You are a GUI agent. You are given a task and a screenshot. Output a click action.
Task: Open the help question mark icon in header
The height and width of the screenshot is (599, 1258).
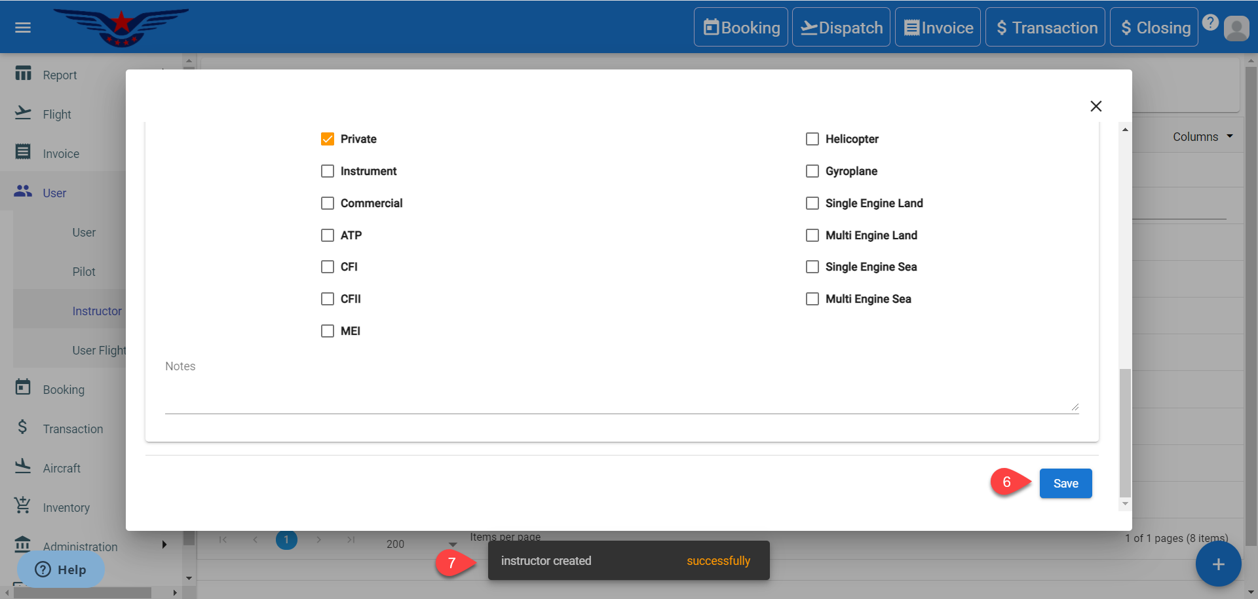click(x=1210, y=22)
